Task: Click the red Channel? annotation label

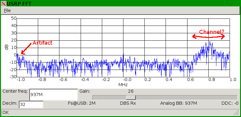Action: tap(212, 32)
